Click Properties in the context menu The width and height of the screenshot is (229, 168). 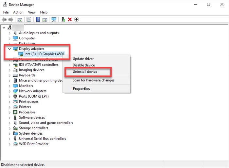click(x=81, y=89)
